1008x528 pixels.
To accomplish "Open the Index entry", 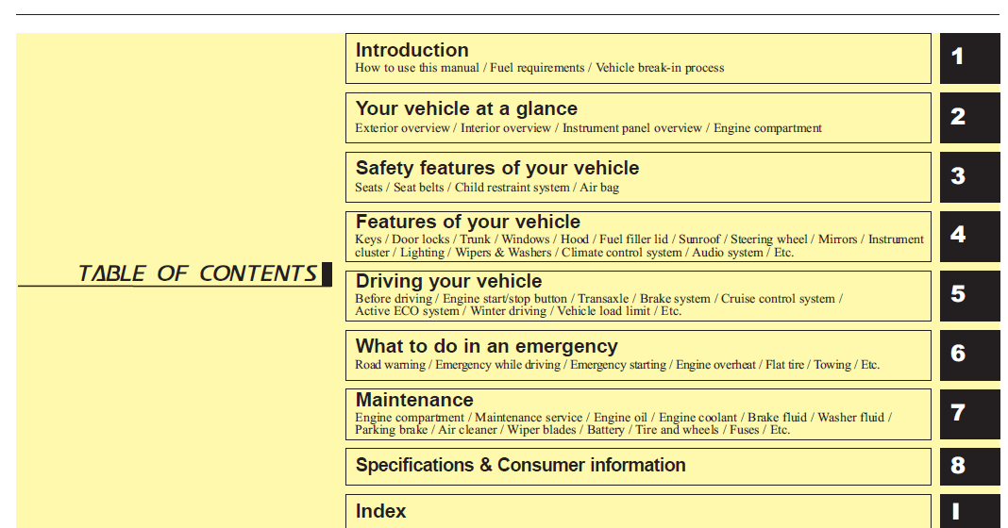I will point(638,511).
